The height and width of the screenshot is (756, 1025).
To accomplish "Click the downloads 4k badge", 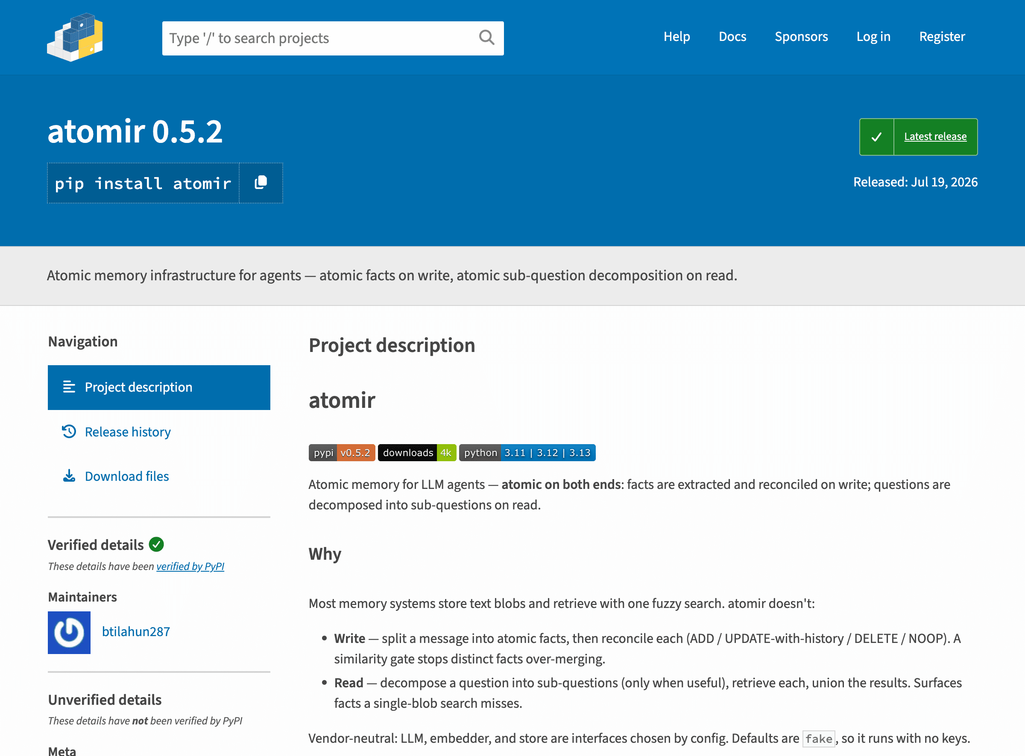I will coord(417,453).
